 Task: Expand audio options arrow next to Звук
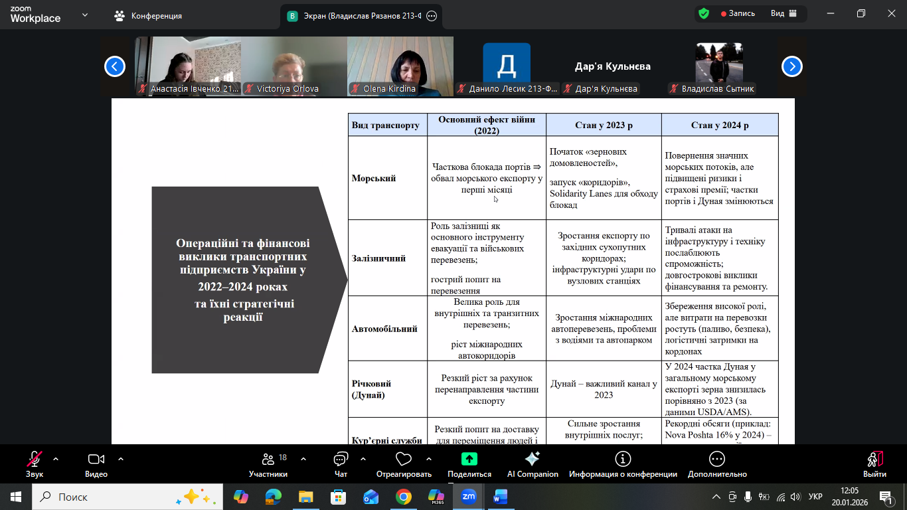(x=56, y=459)
